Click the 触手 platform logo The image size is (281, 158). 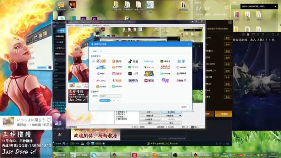pyautogui.click(x=117, y=74)
